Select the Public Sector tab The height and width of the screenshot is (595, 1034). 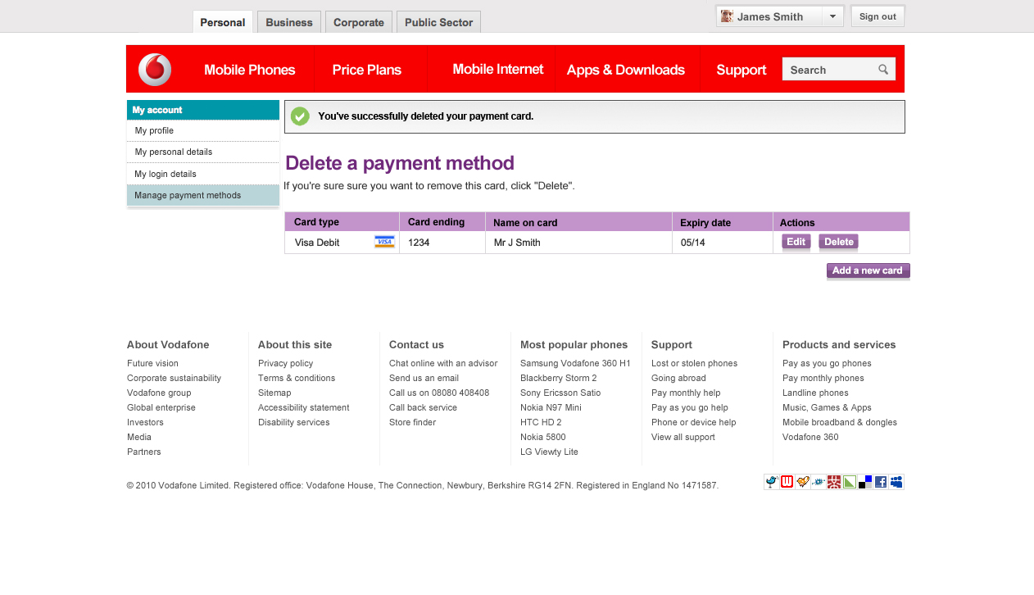(438, 22)
